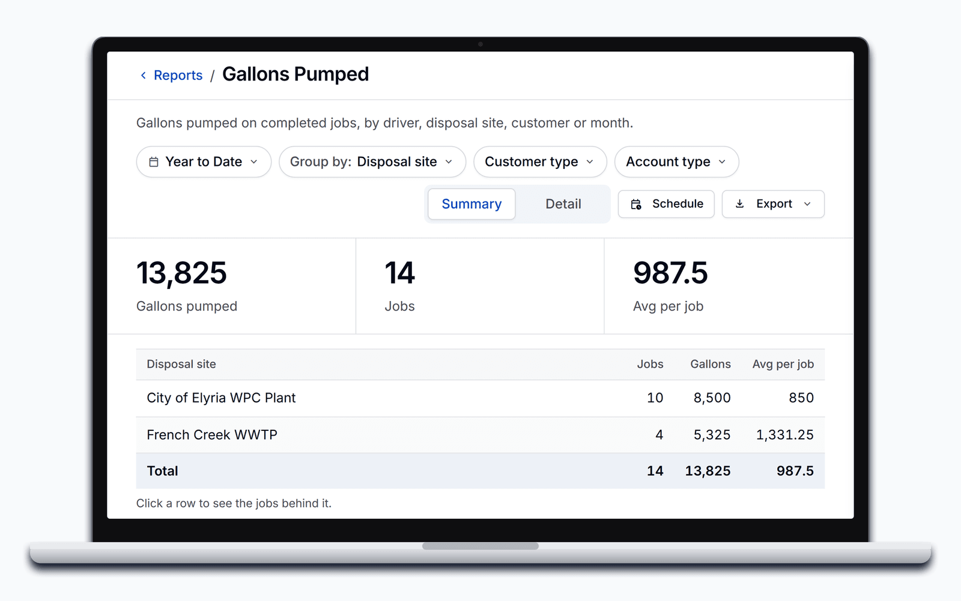Click the Jobs column header
Image resolution: width=961 pixels, height=601 pixels.
[x=650, y=364]
